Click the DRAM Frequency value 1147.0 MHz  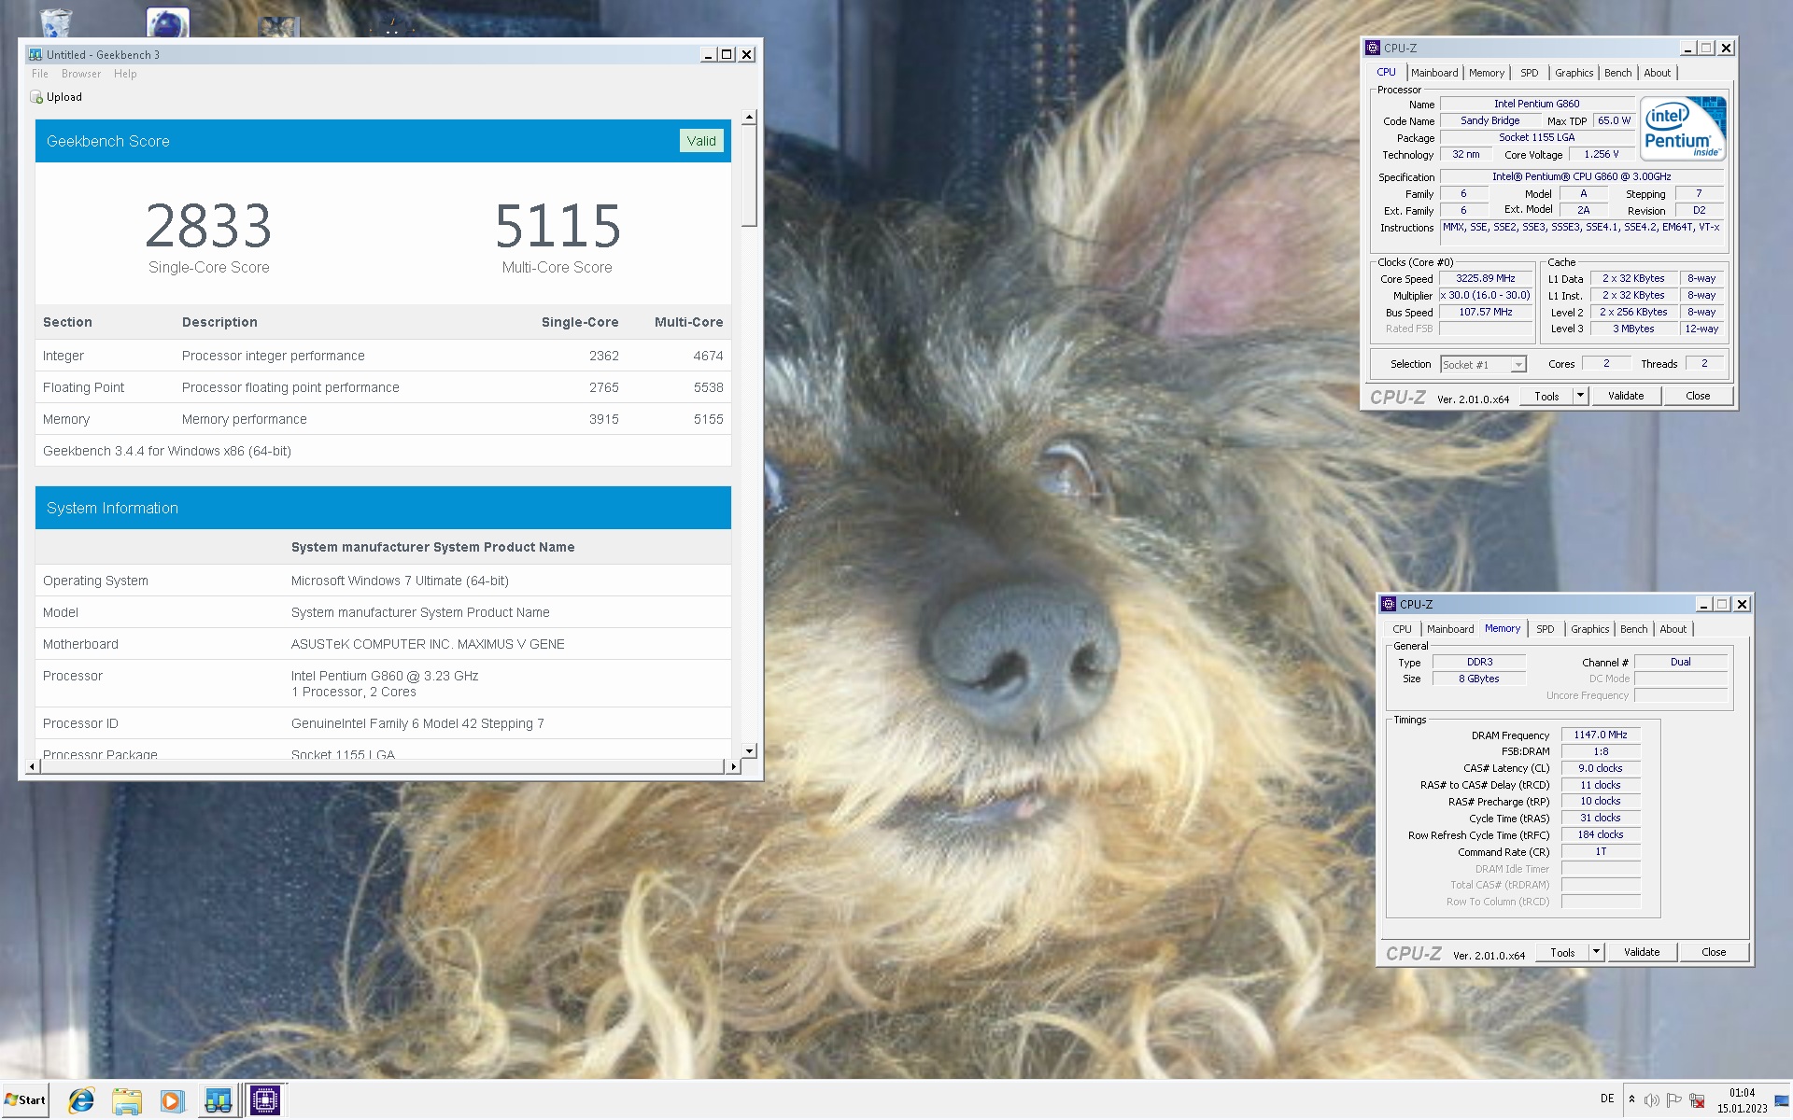pyautogui.click(x=1601, y=735)
